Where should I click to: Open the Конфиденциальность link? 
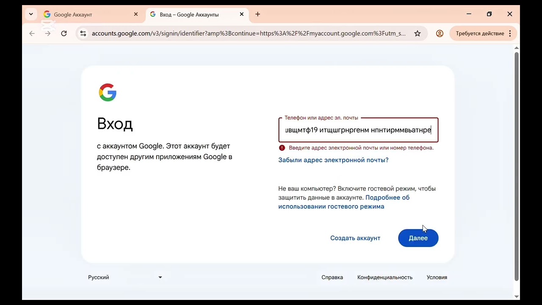(385, 277)
